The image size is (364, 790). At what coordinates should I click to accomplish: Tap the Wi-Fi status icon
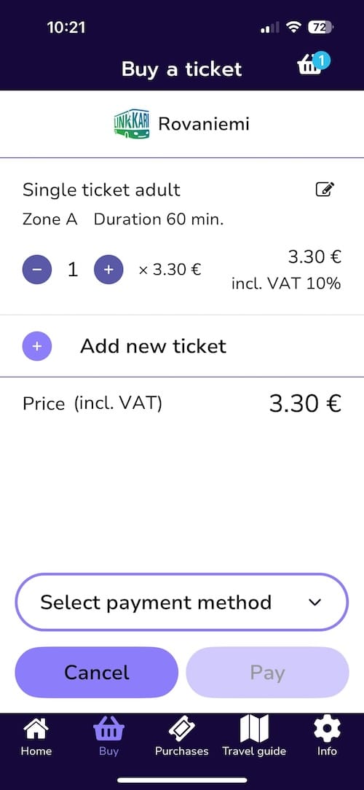[x=293, y=28]
